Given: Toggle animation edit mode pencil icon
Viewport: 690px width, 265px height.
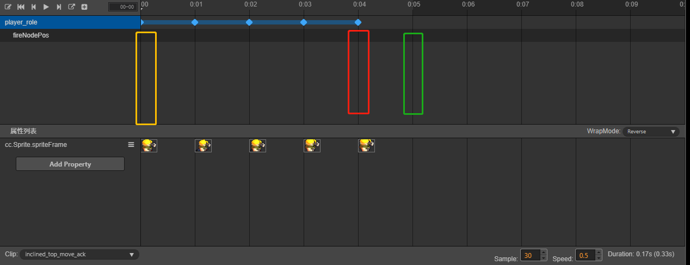Looking at the screenshot, I should click(x=8, y=7).
